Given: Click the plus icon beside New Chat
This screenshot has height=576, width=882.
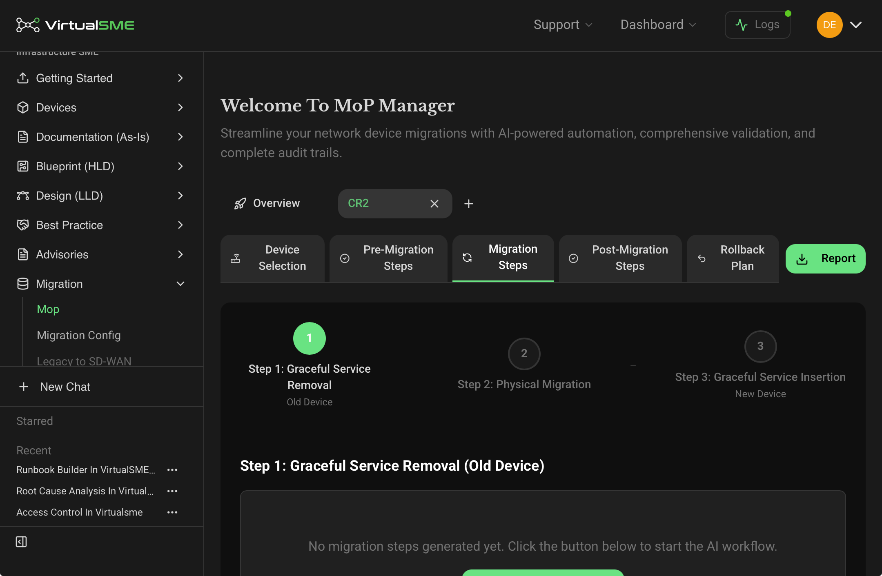Looking at the screenshot, I should [x=24, y=387].
